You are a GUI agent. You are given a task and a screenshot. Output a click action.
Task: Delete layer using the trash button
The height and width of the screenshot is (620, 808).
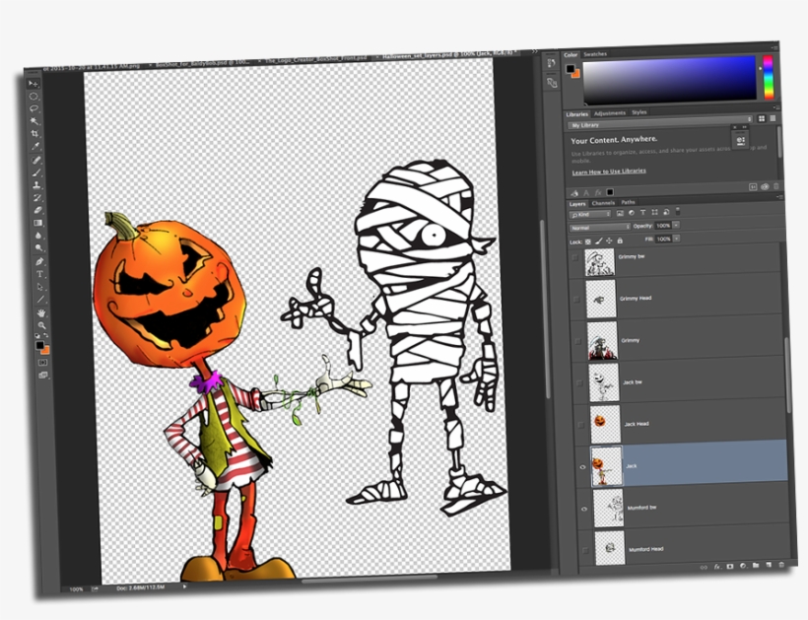coord(781,565)
